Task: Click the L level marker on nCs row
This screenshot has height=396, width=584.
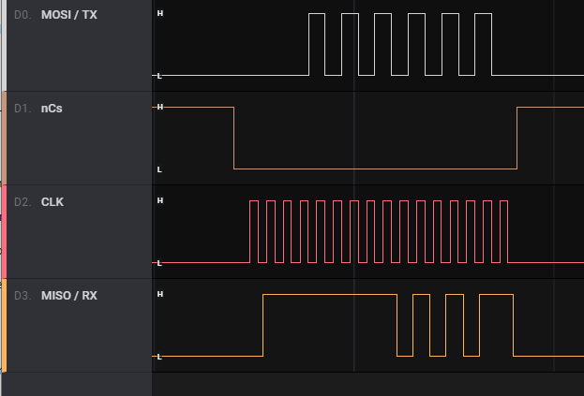Action: tap(159, 169)
